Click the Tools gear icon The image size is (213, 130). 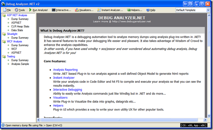17,10
